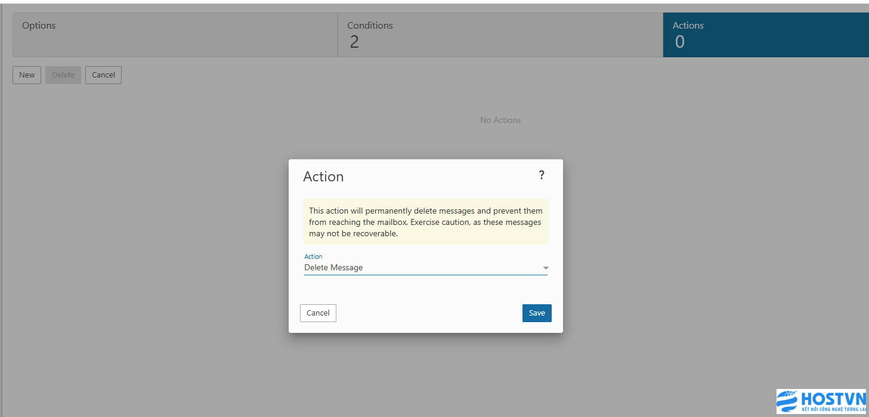The width and height of the screenshot is (869, 417).
Task: Click Cancel beside the Delete button
Action: coord(103,75)
